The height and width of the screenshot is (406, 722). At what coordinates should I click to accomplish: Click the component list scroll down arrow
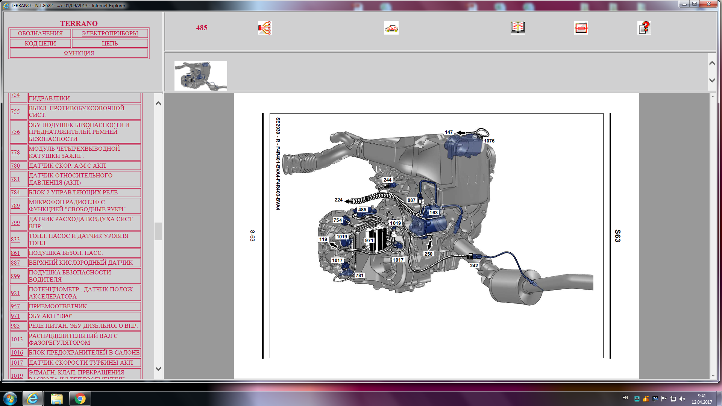[158, 369]
